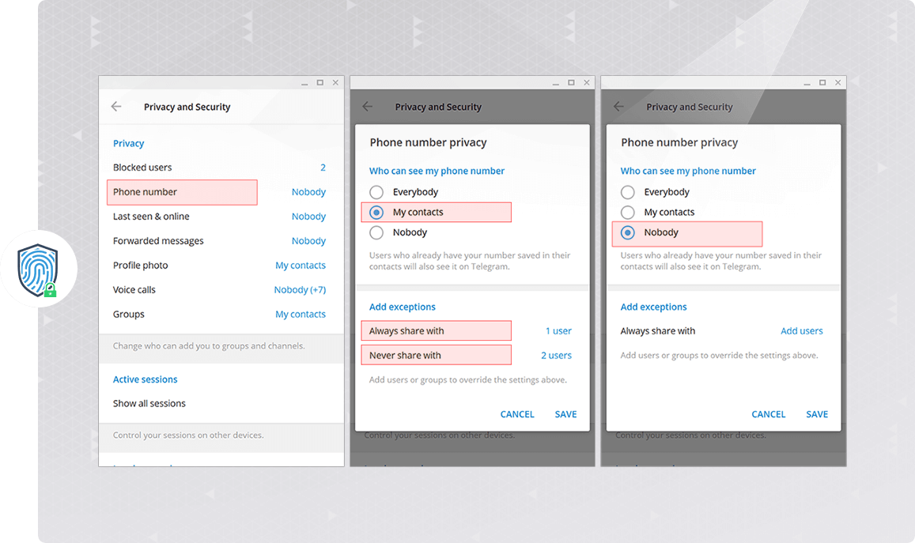Click Add users link in right dialog
The height and width of the screenshot is (543, 915).
tap(801, 331)
